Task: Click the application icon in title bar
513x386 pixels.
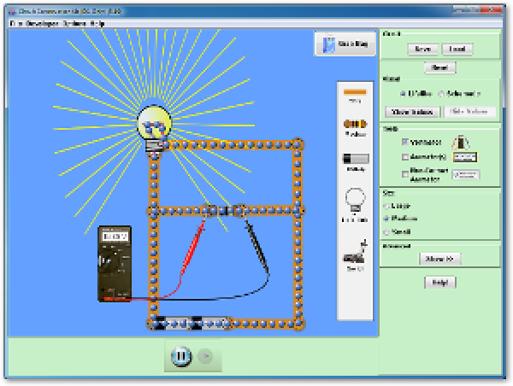Action: [x=13, y=12]
